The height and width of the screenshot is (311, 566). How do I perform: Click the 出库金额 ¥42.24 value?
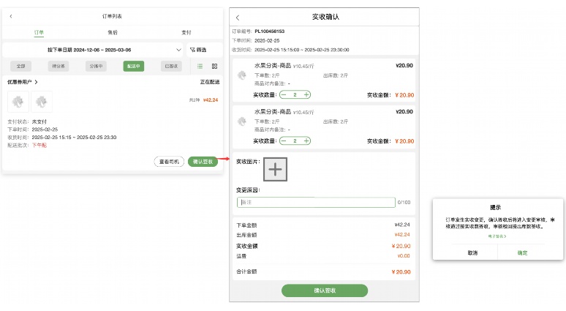[402, 234]
